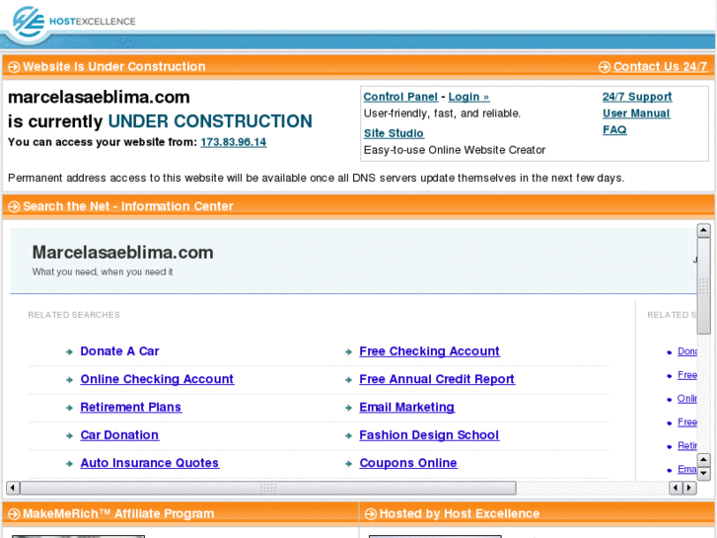Click arrow icon beside Contact Us 24/7
717x538 pixels.
(605, 67)
